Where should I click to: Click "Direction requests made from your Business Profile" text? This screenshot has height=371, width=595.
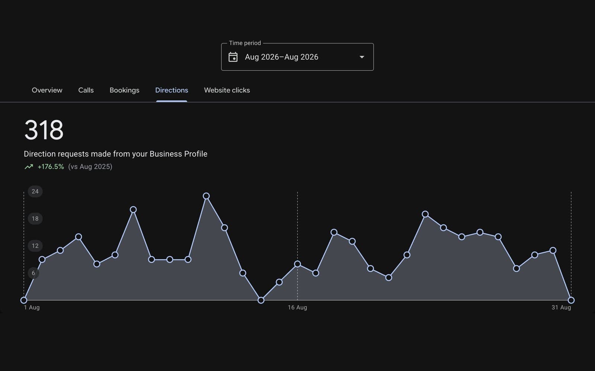coord(116,154)
